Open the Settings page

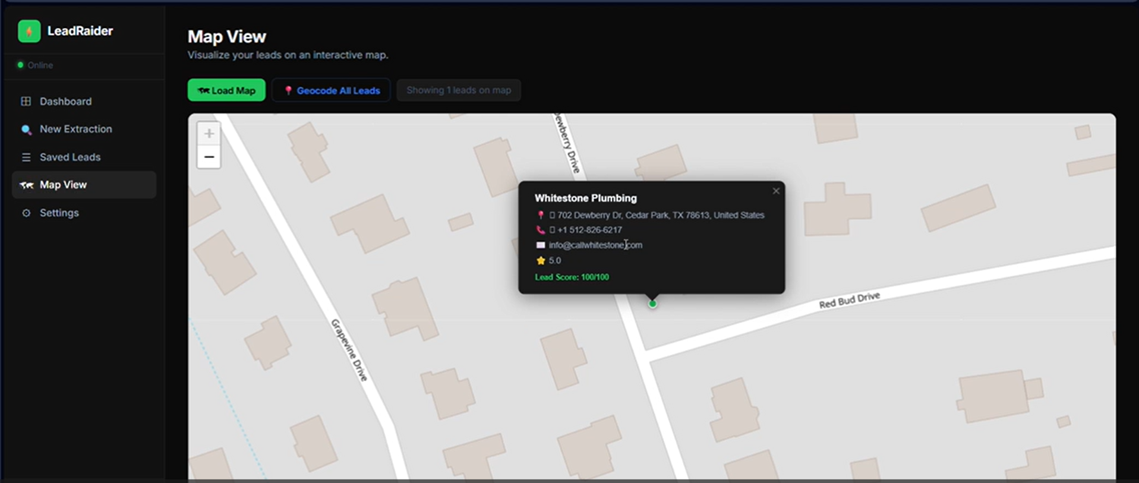click(84, 213)
